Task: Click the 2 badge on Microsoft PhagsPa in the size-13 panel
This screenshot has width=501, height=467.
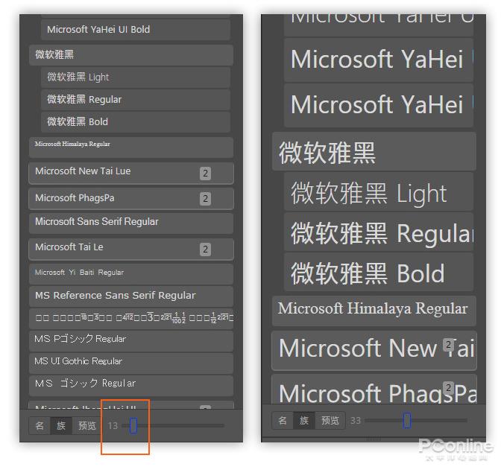Action: [x=205, y=199]
